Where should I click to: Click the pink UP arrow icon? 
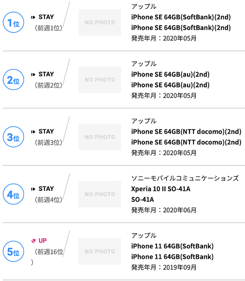pos(33,241)
